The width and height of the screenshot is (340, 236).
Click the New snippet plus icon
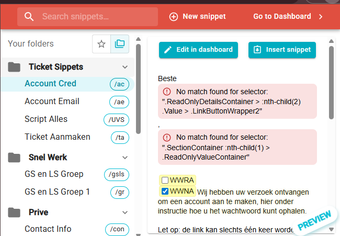click(x=174, y=17)
